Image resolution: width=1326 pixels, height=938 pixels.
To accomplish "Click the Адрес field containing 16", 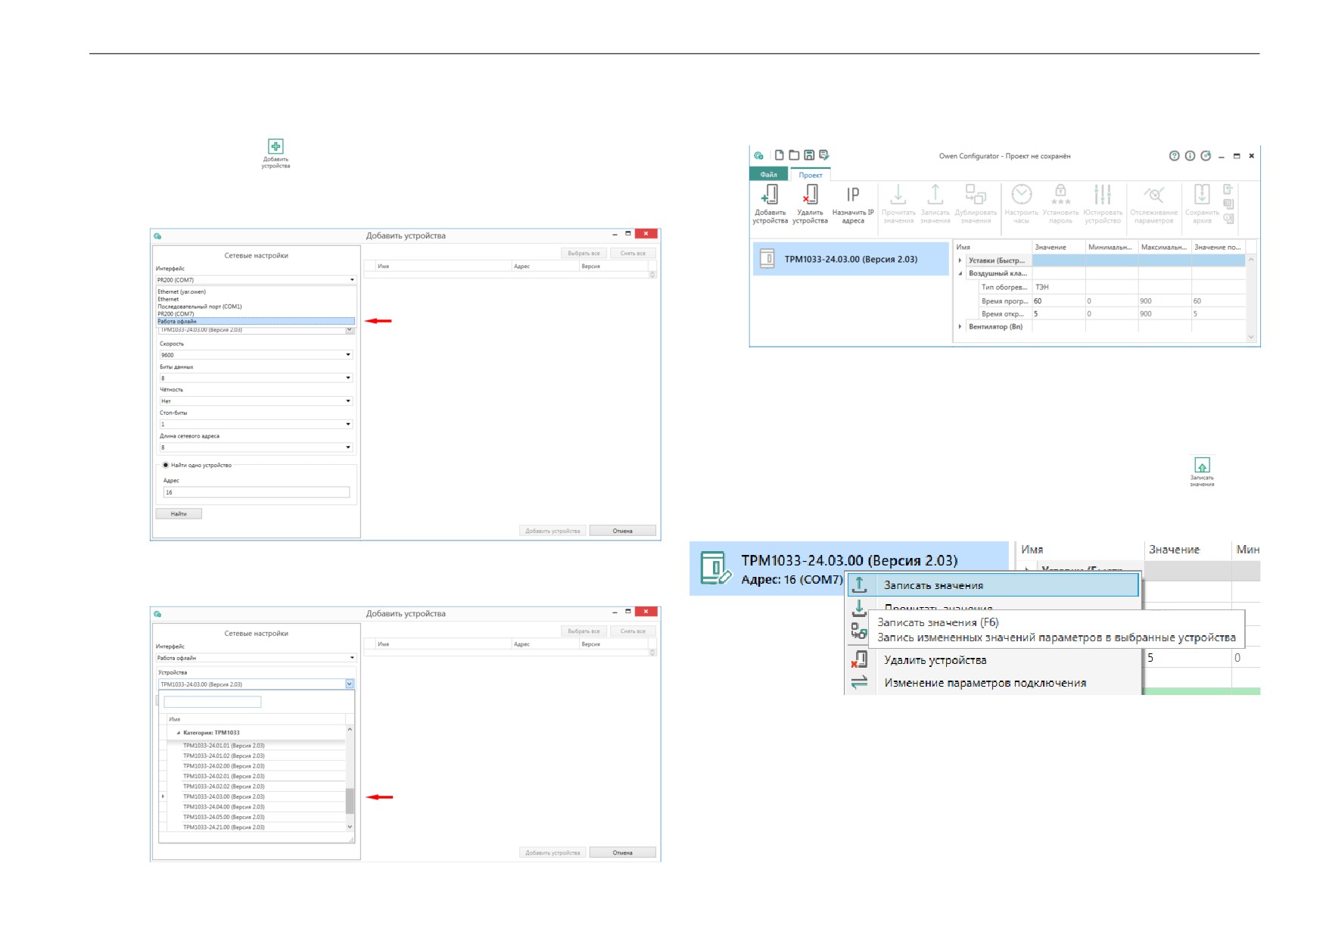I will coord(257,492).
